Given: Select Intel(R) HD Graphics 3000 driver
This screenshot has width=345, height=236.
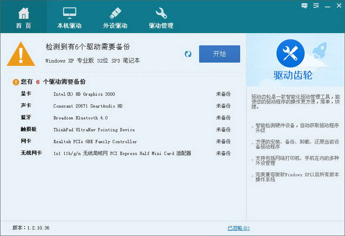Looking at the screenshot, I should 84,94.
